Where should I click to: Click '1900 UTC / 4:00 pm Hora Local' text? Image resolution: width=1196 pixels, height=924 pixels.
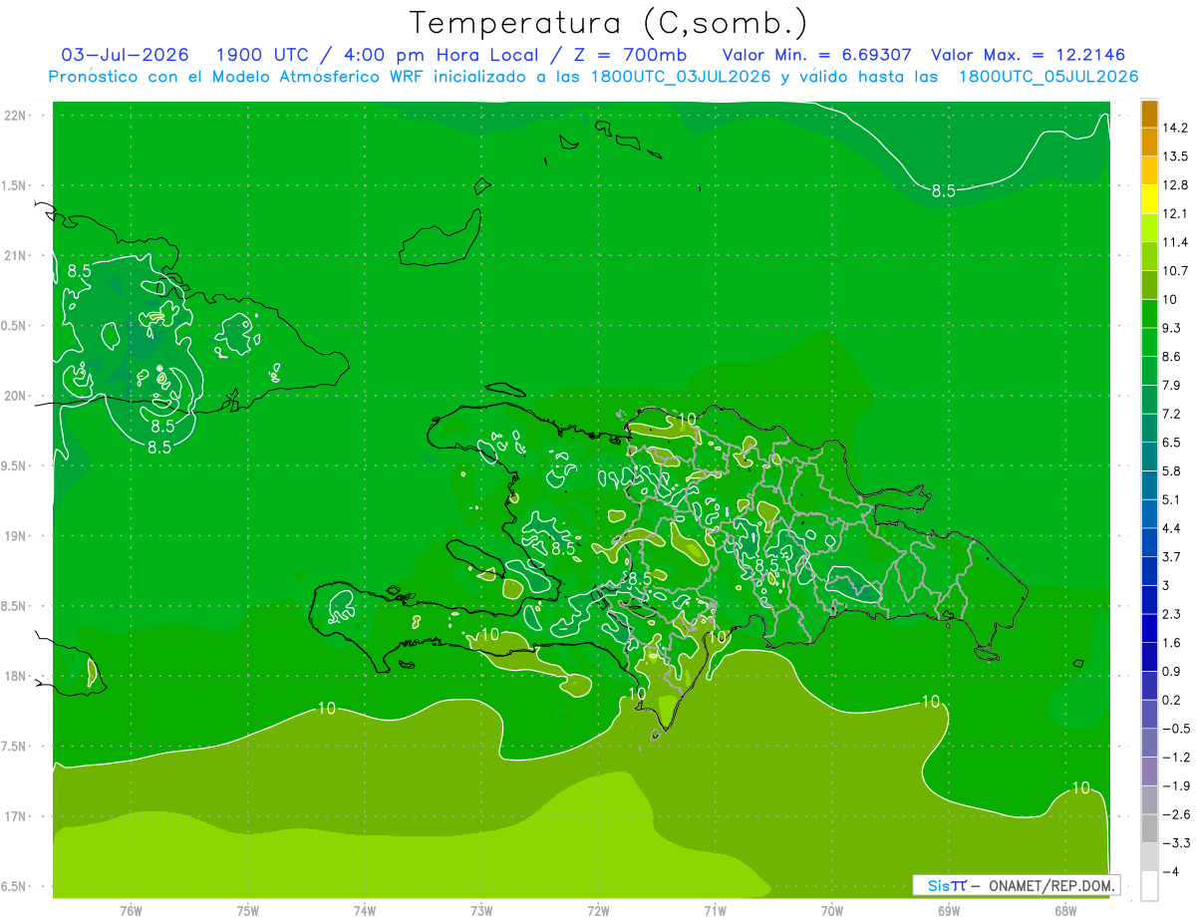click(391, 55)
